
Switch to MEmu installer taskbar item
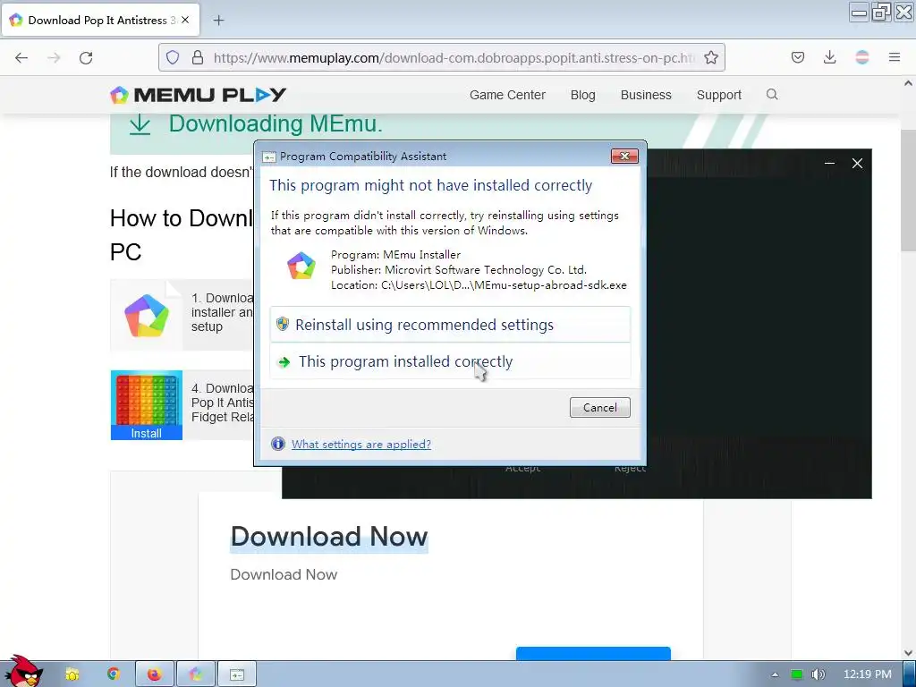pos(196,674)
